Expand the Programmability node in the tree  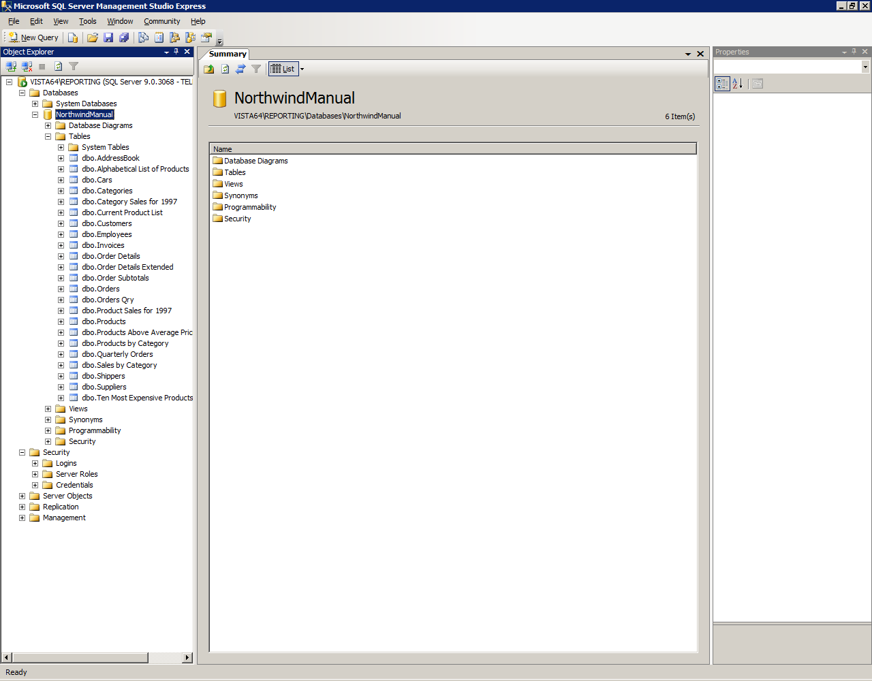tap(48, 430)
